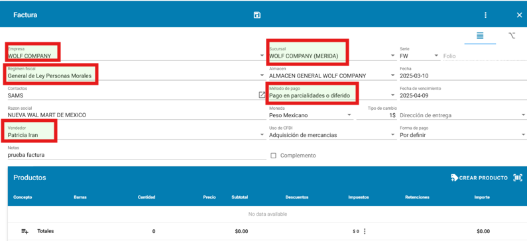Click the Barras column header
Image resolution: width=527 pixels, height=241 pixels.
(80, 197)
